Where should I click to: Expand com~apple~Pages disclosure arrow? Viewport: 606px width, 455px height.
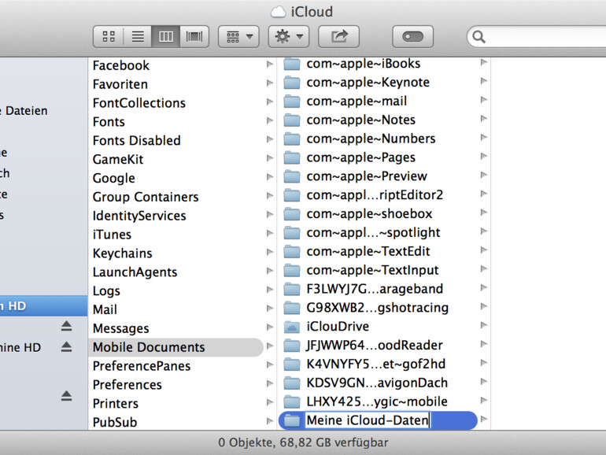pos(483,156)
